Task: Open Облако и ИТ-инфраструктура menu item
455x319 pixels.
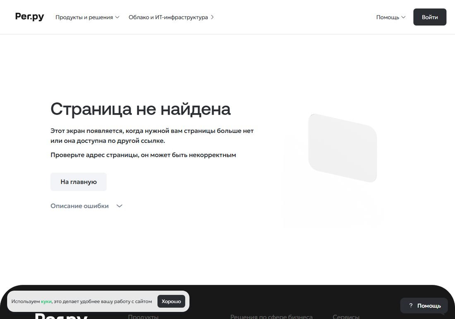Action: [x=171, y=17]
